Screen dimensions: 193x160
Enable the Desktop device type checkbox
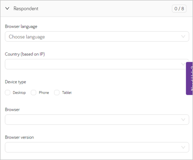[8, 93]
